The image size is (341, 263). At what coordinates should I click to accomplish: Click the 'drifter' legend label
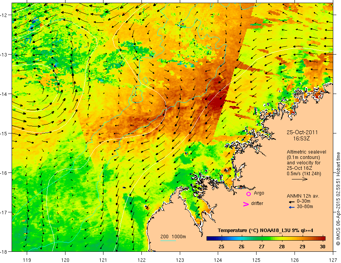pos(257,203)
